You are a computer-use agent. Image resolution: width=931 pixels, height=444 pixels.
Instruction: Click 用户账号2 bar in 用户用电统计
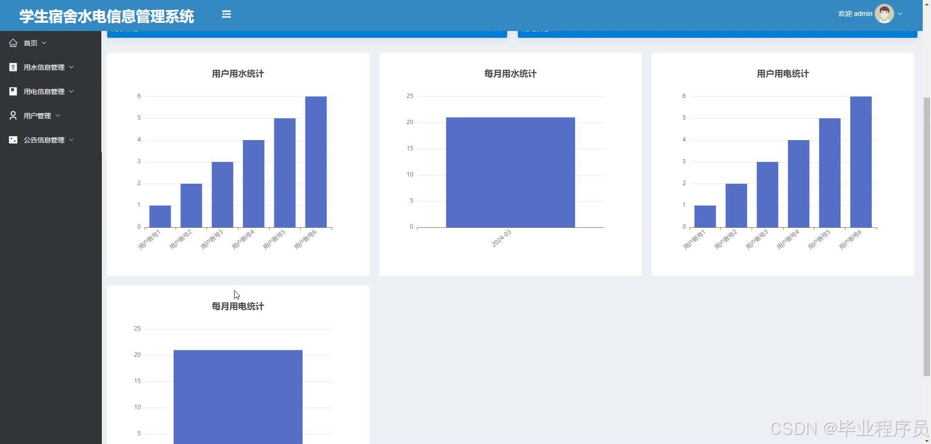736,206
